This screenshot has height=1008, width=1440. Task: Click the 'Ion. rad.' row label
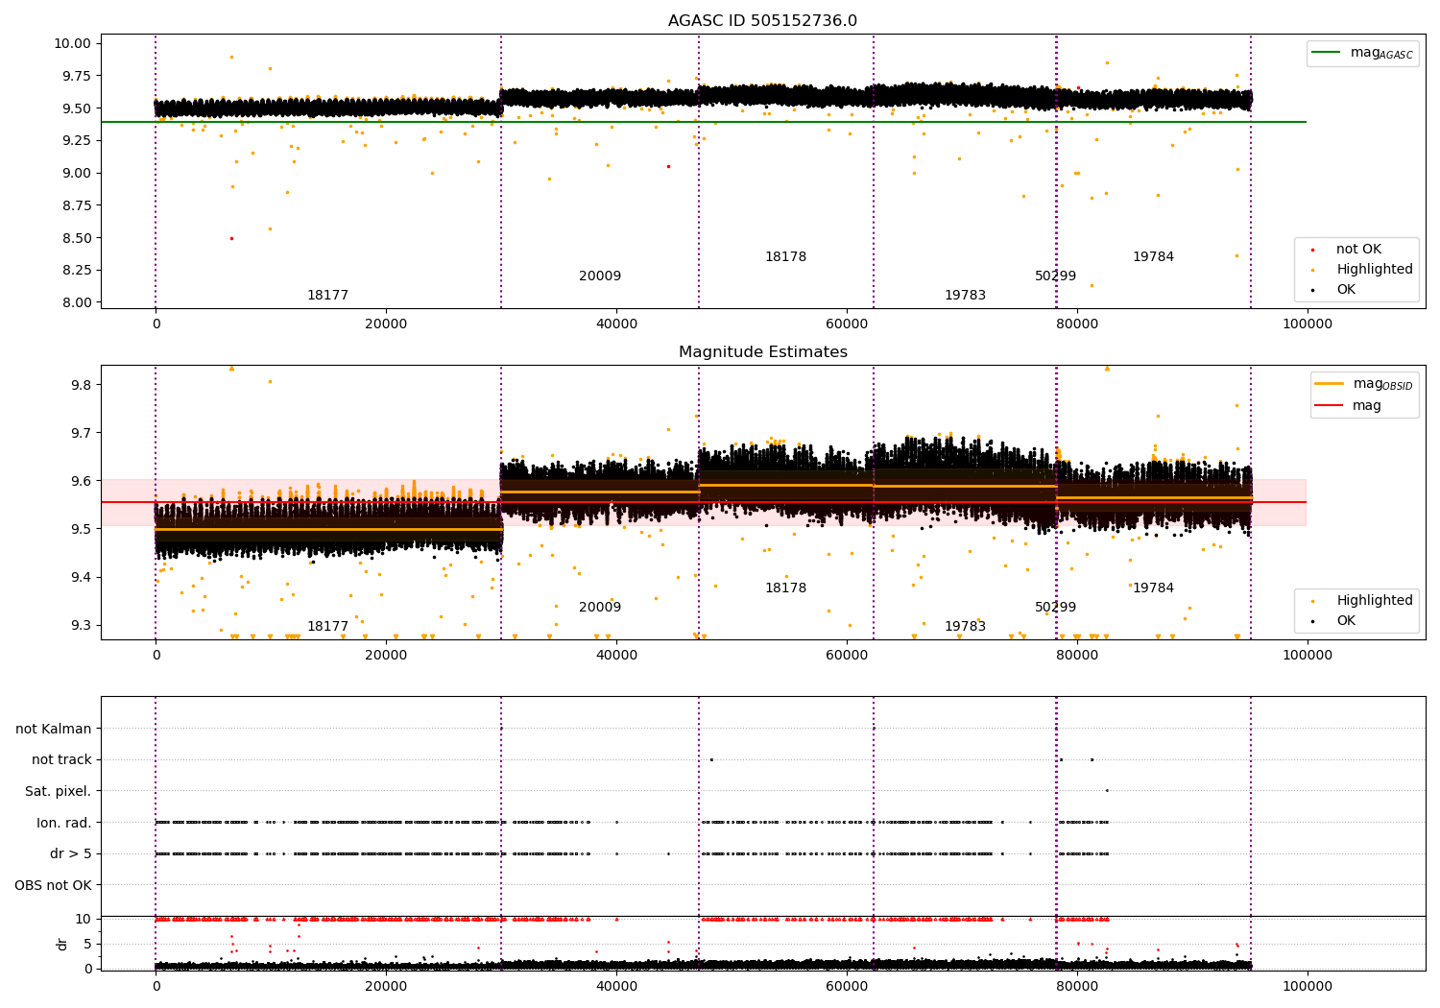point(64,824)
